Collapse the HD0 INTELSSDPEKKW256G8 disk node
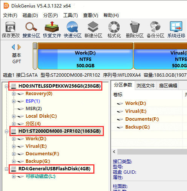 pyautogui.click(x=6, y=86)
